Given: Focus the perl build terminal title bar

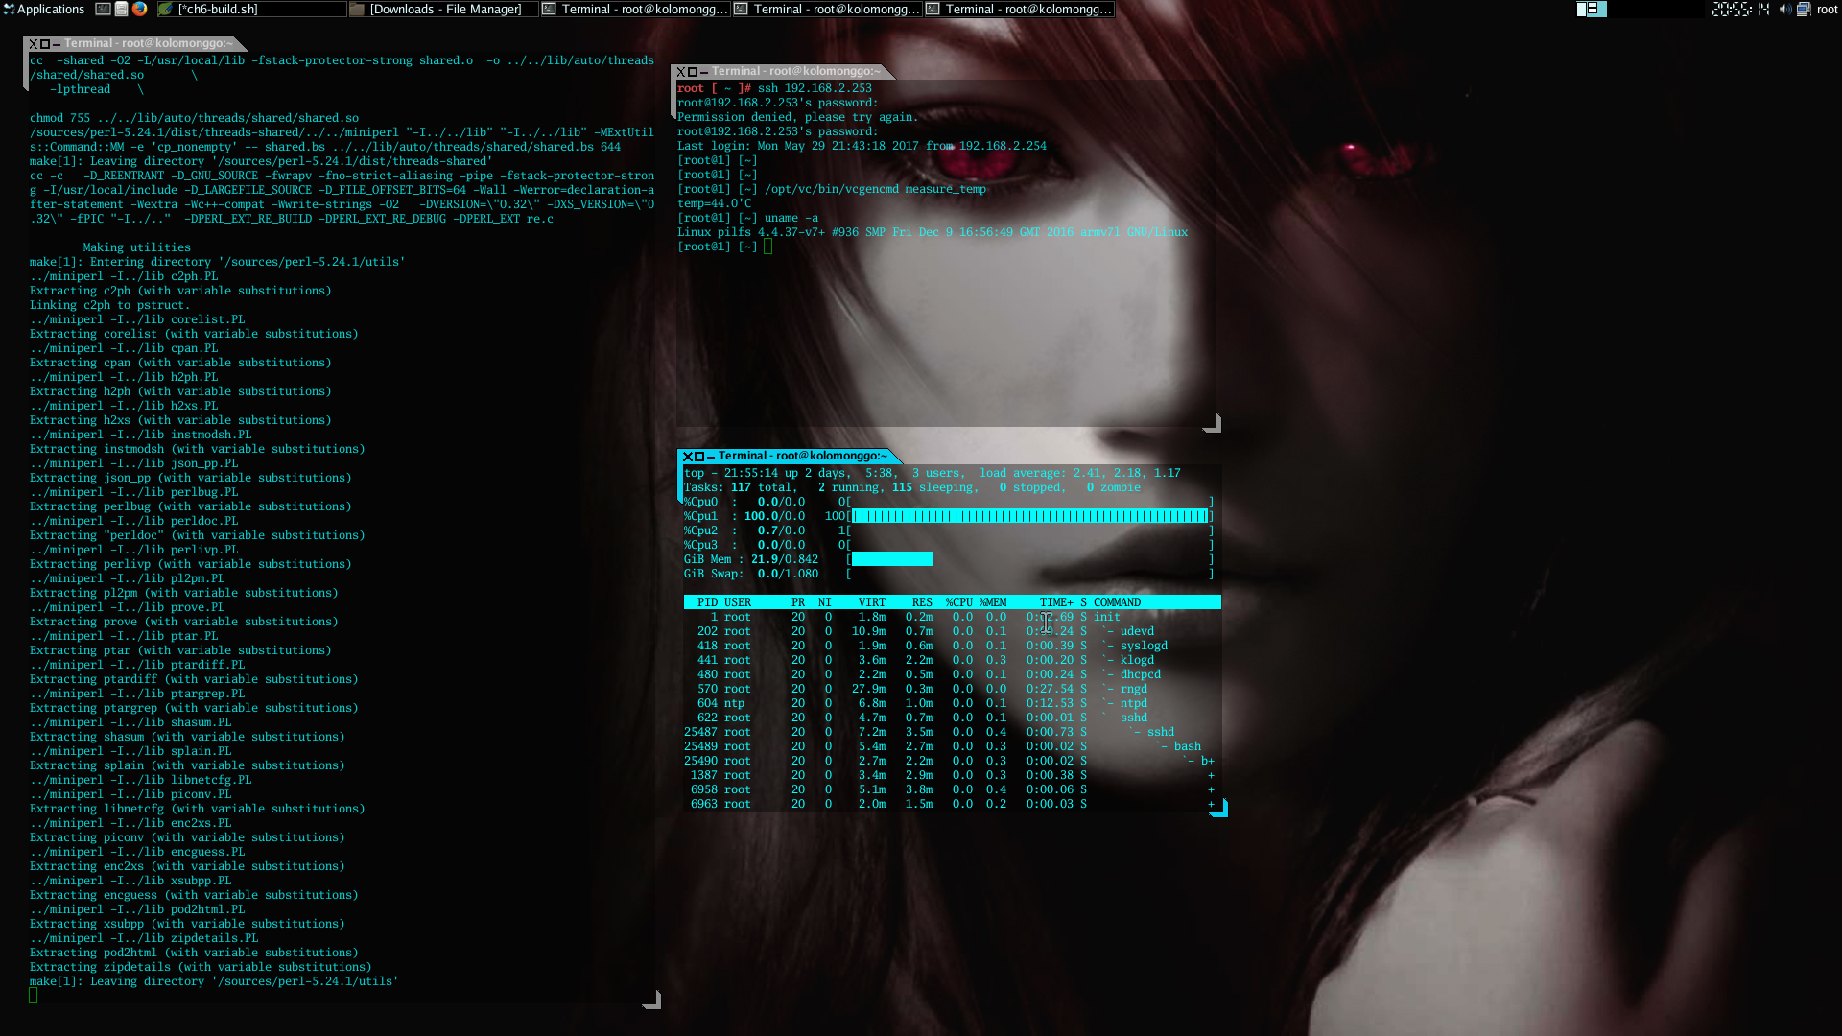Looking at the screenshot, I should (x=149, y=44).
